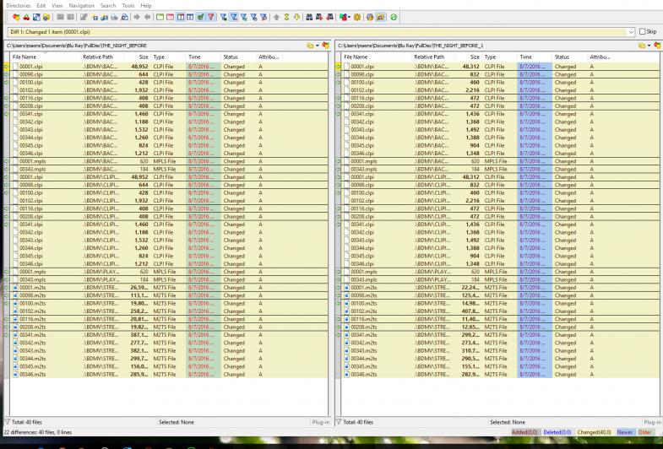Open the Tools menu
The width and height of the screenshot is (663, 449).
[x=128, y=6]
